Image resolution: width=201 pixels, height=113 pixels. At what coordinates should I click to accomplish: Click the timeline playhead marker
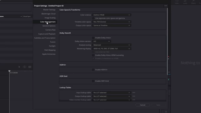[9, 71]
